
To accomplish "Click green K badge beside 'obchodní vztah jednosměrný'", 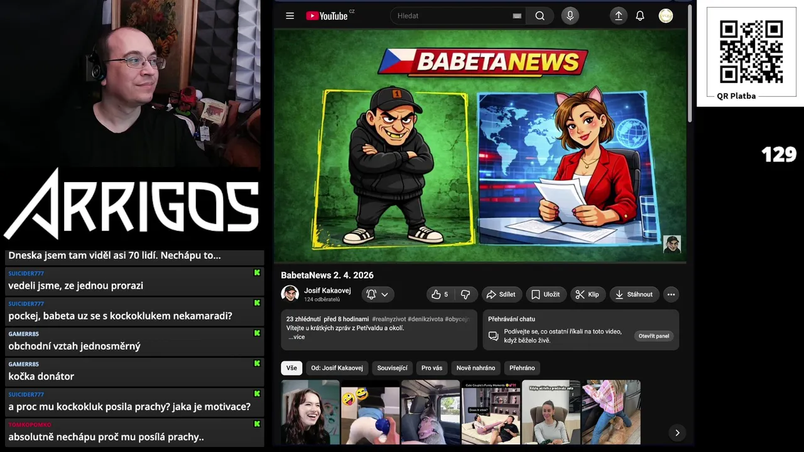I will pyautogui.click(x=257, y=333).
